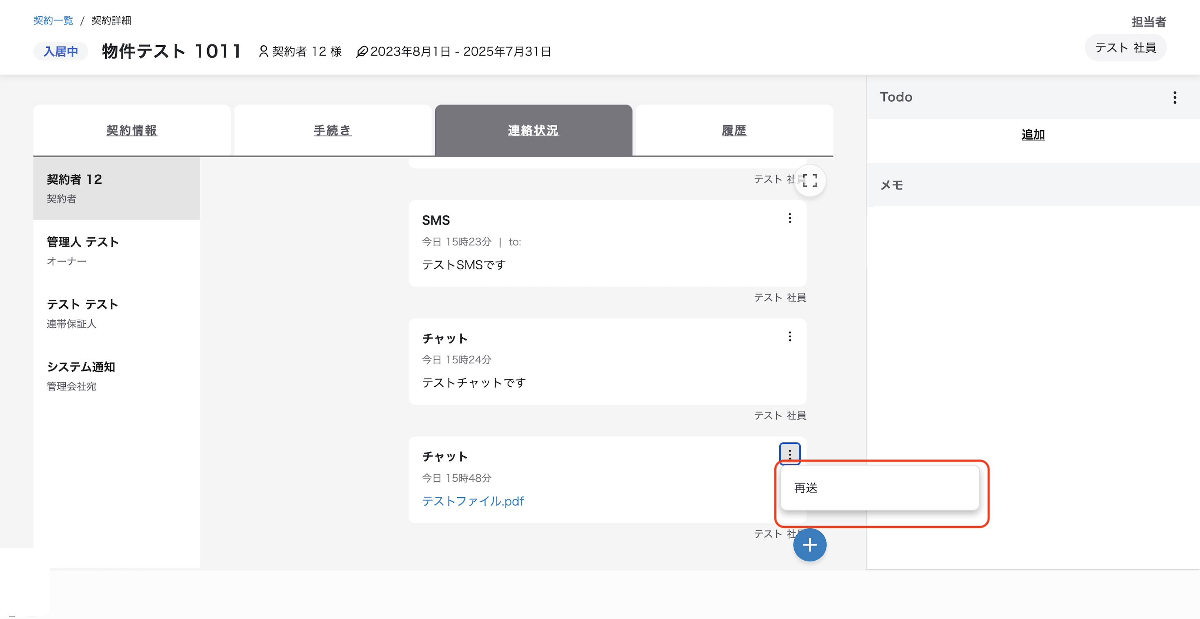Open options for the 15時24分 chat message
Screen dimensions: 1200x619
[790, 336]
